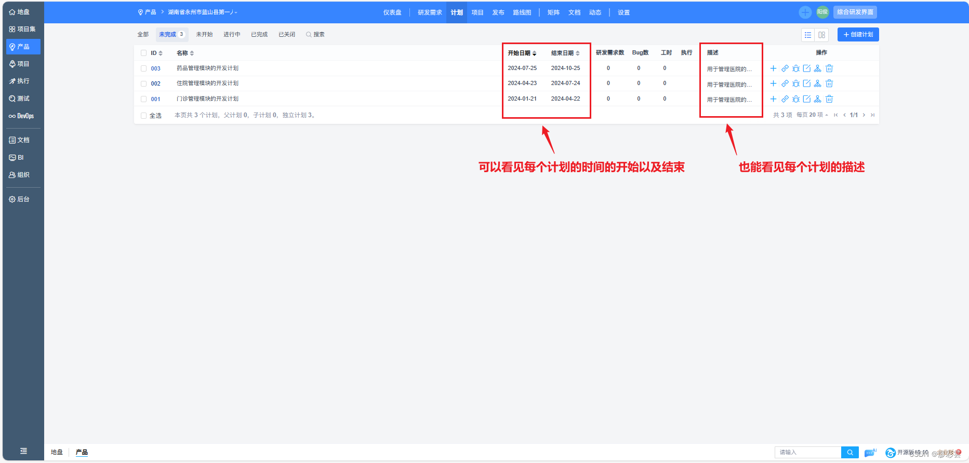Switch to kanban view layout
The height and width of the screenshot is (463, 969).
coord(821,35)
